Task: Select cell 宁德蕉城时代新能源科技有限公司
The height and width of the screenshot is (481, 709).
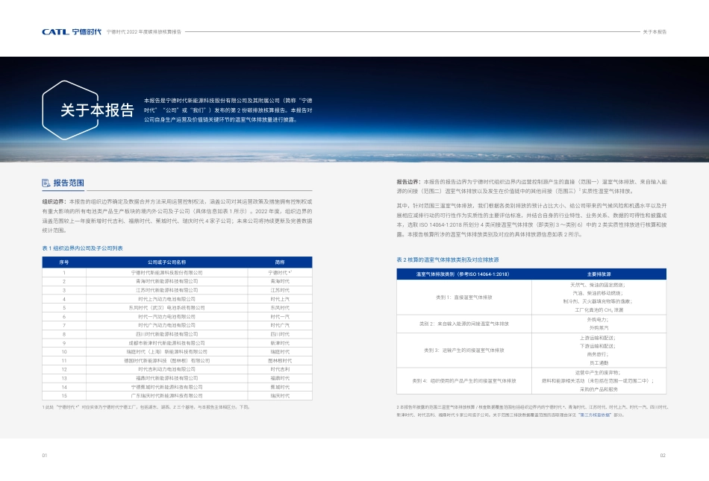Action: point(167,387)
